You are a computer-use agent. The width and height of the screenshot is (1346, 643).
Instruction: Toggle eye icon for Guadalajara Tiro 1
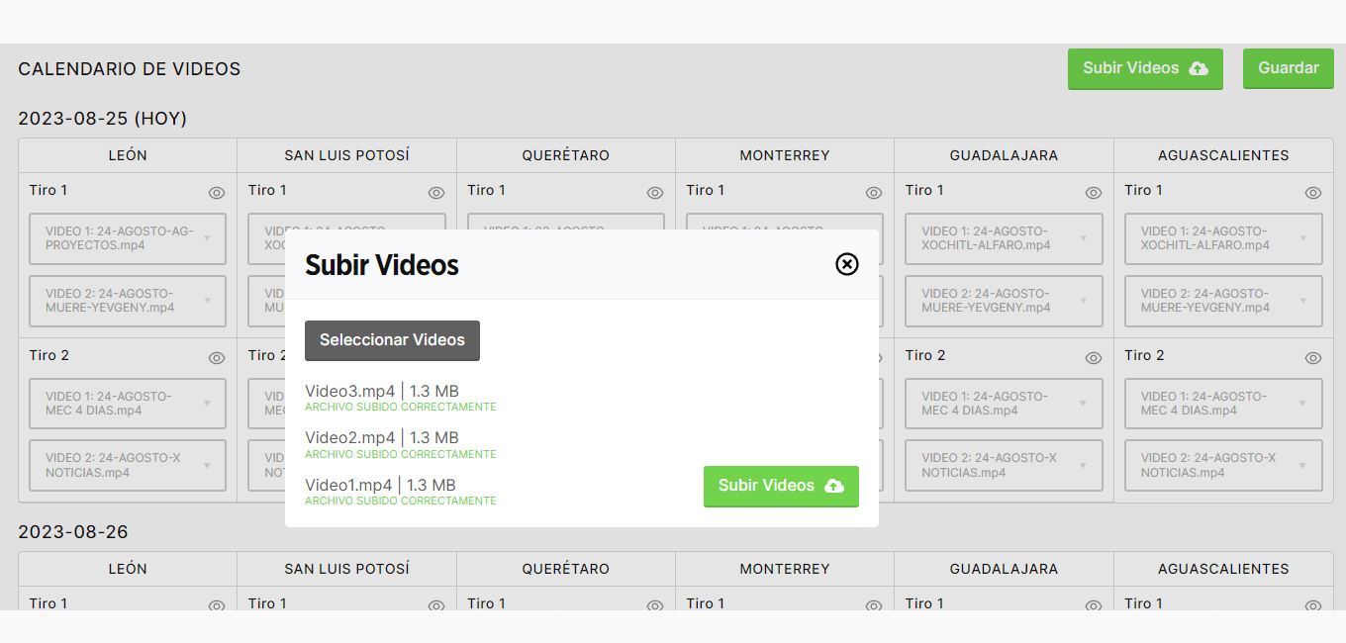tap(1094, 193)
